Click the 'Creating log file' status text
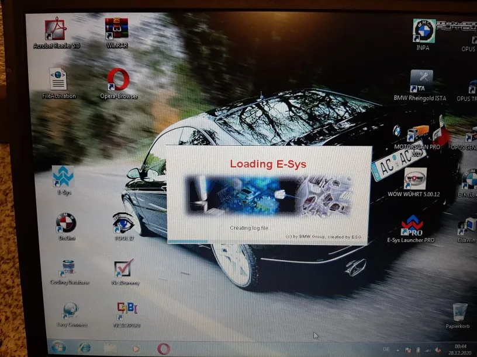The width and height of the screenshot is (477, 357). 249,228
